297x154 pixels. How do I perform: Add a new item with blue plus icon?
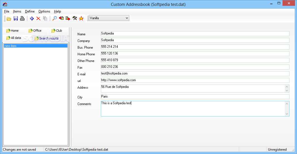pos(32,18)
